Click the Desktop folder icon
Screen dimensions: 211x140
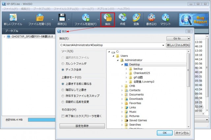pos(126,65)
